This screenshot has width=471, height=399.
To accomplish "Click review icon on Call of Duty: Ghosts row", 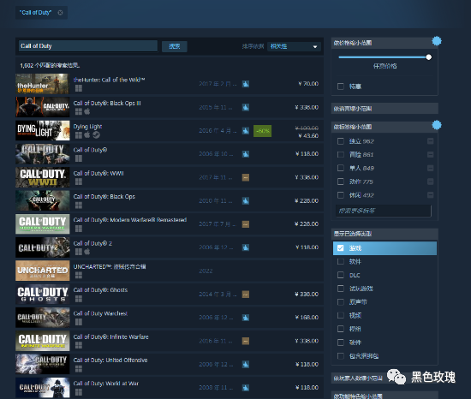I will pyautogui.click(x=246, y=295).
